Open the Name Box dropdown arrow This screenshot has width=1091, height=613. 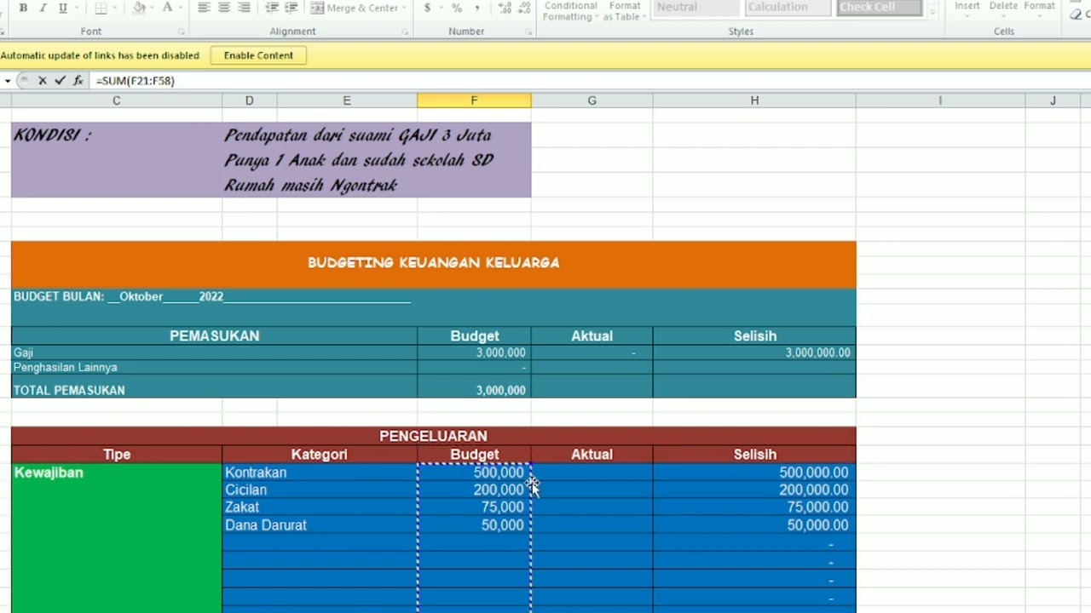[8, 81]
